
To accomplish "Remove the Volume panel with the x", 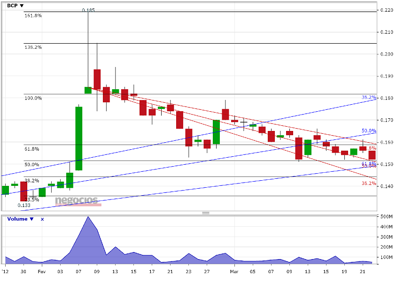I will point(42,219).
